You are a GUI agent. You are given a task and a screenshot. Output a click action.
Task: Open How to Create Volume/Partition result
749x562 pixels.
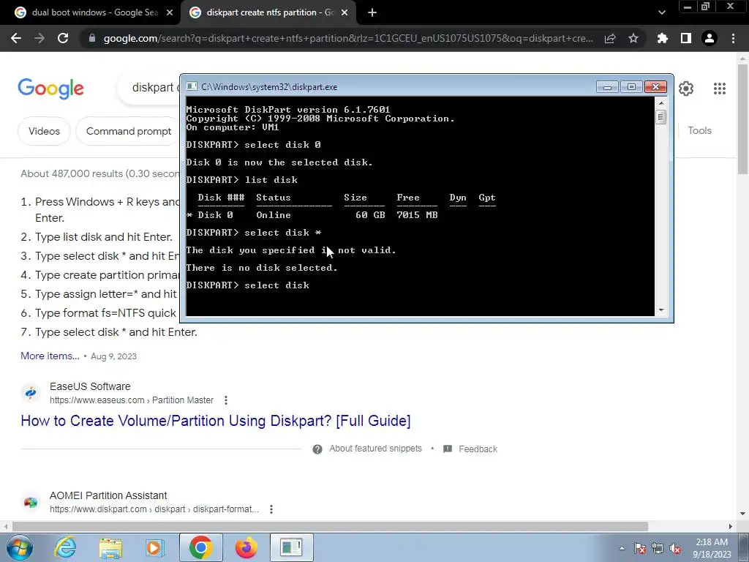click(x=216, y=421)
